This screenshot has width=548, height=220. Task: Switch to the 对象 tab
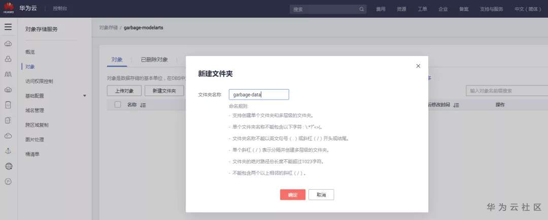click(x=117, y=60)
